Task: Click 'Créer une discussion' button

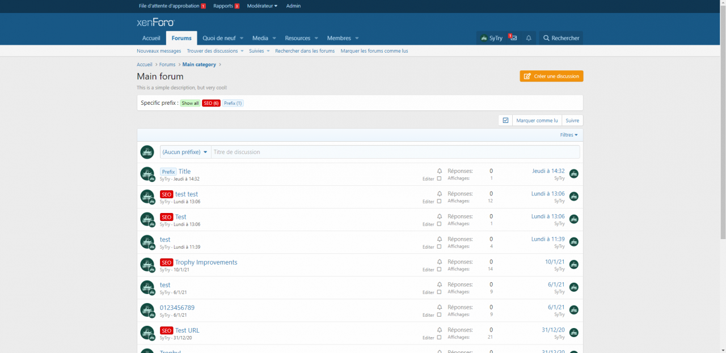Action: click(x=551, y=76)
